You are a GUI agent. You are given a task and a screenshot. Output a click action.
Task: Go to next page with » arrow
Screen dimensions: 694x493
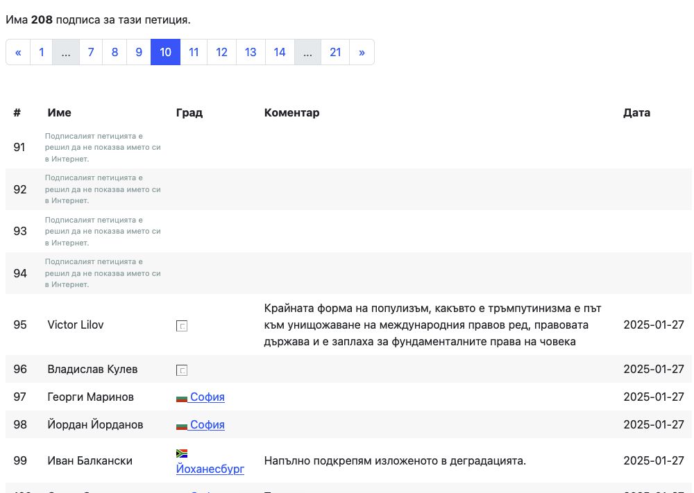362,52
